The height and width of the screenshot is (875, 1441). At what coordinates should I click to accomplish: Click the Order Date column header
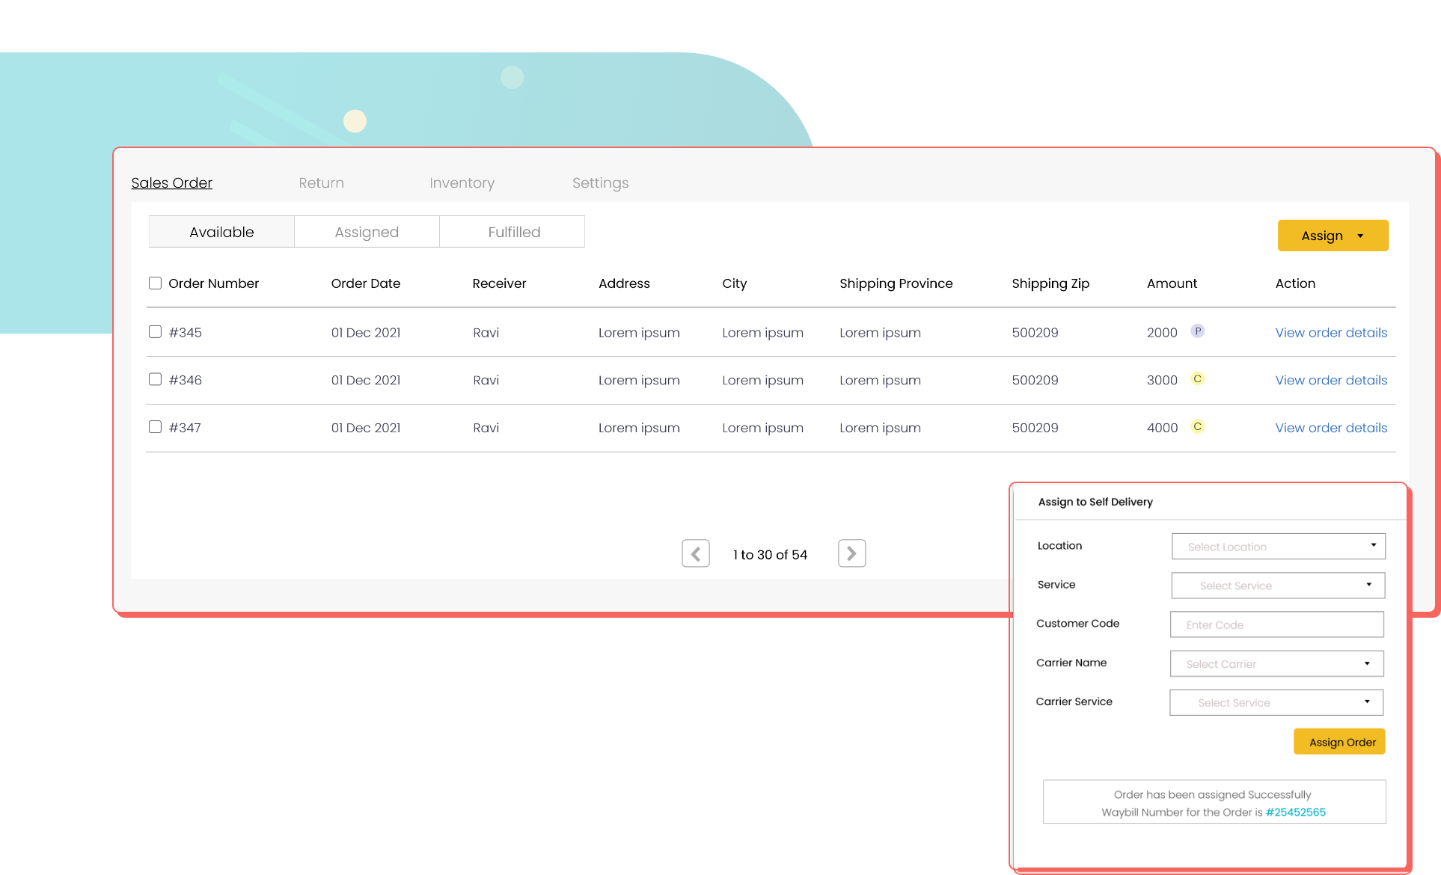tap(366, 283)
